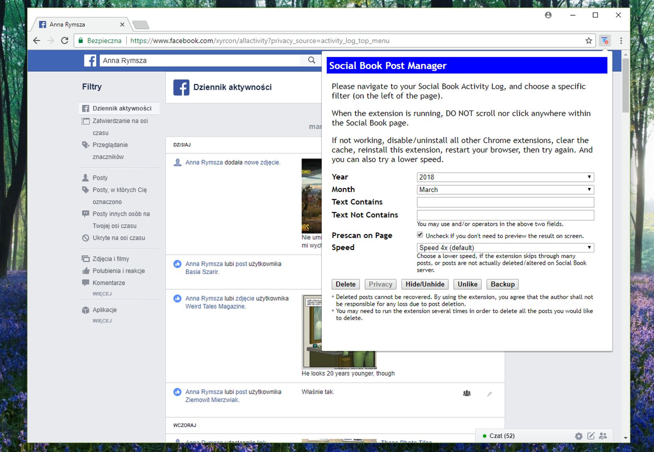Click the Facebook search box
Viewport: 654px width, 452px height.
click(200, 60)
